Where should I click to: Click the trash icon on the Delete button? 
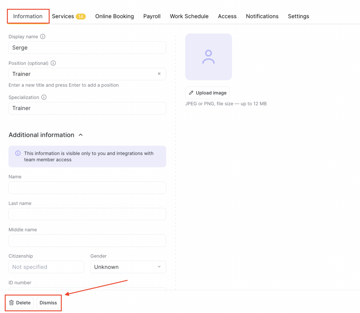(12, 302)
